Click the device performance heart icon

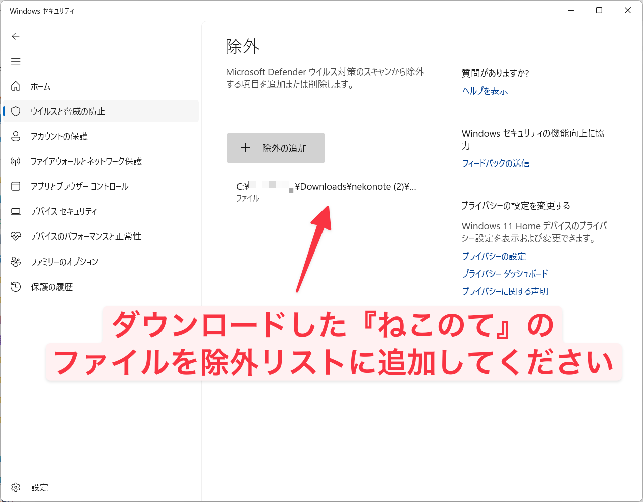(x=16, y=236)
